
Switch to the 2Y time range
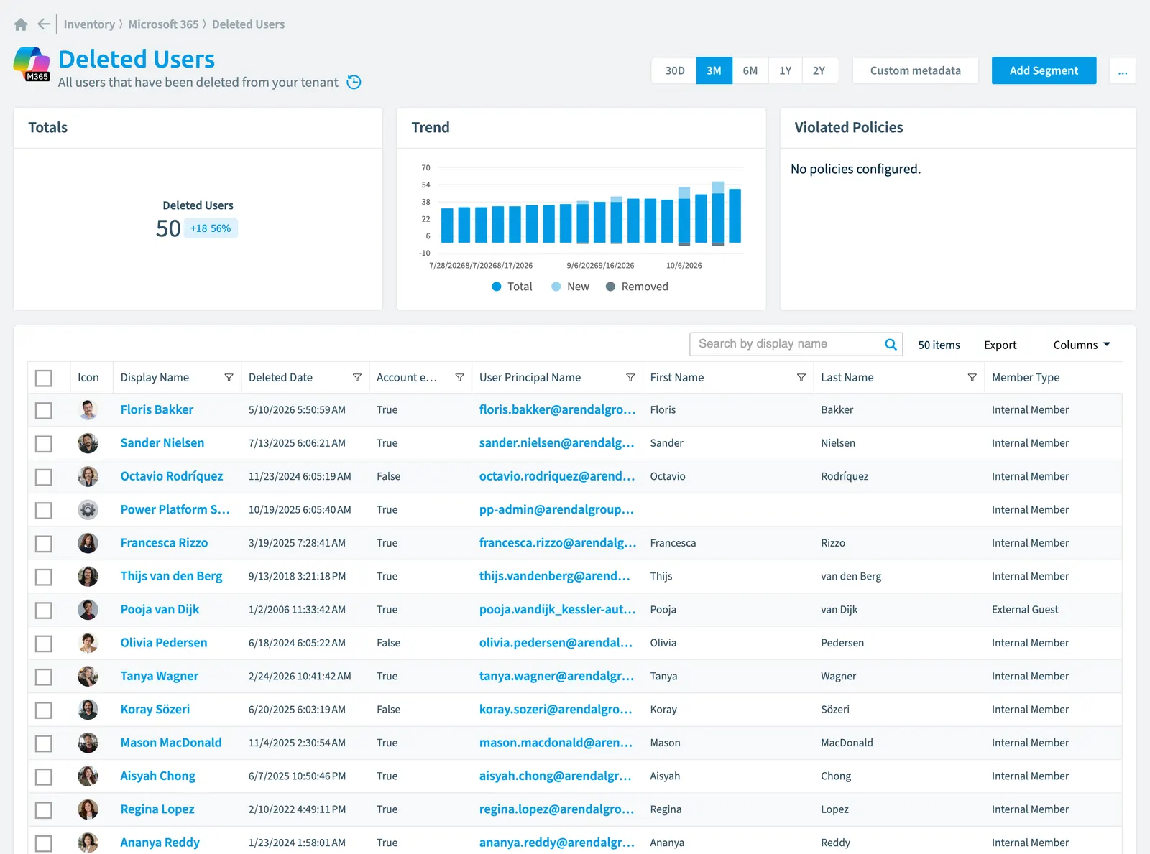tap(819, 70)
